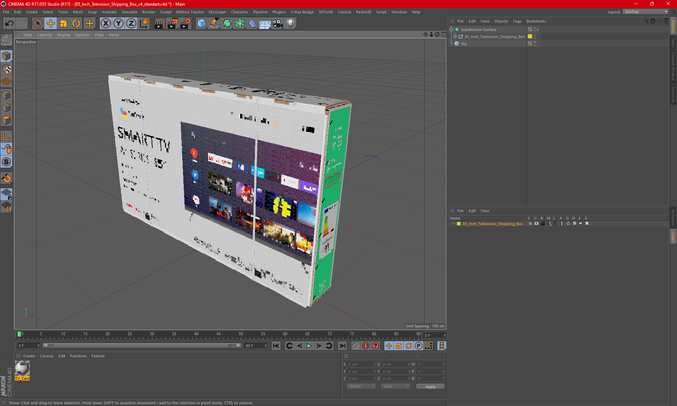Enable the Axis mode icon
This screenshot has width=677, height=406.
point(7,136)
